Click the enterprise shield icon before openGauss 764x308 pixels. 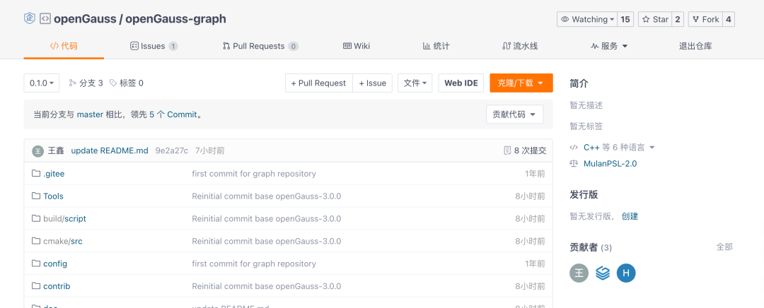(30, 18)
